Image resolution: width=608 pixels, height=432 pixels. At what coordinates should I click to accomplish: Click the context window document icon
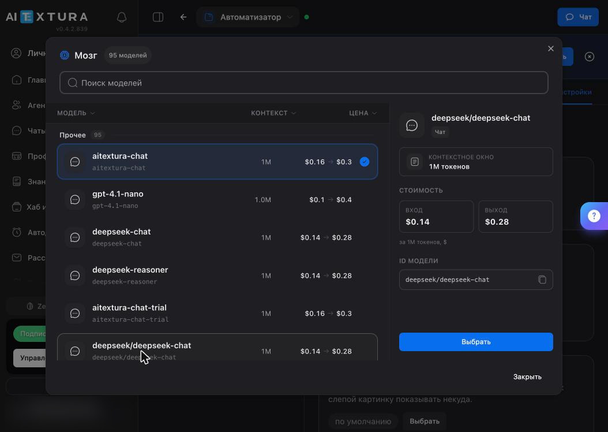[x=415, y=162]
